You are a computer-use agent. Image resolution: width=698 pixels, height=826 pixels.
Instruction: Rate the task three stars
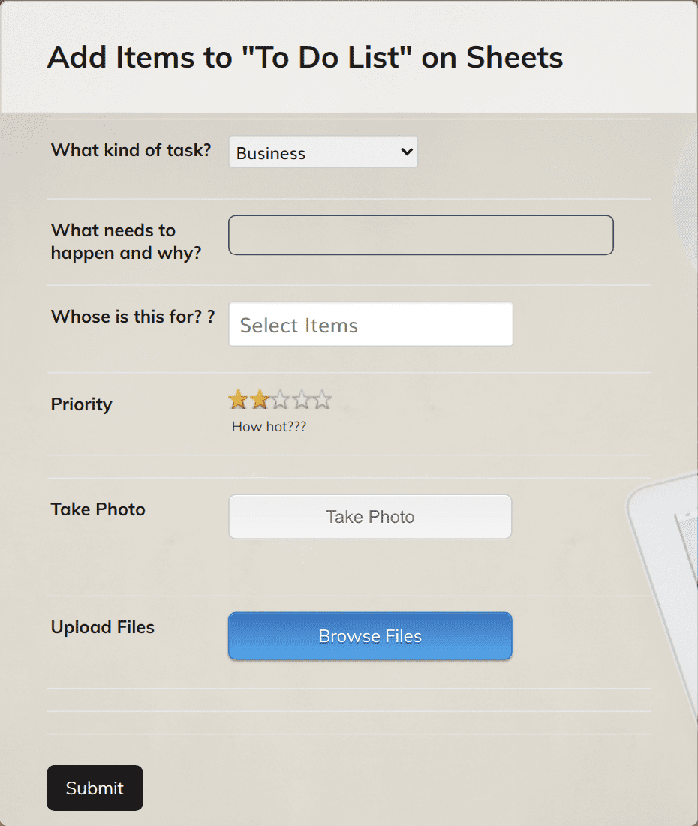pos(281,399)
